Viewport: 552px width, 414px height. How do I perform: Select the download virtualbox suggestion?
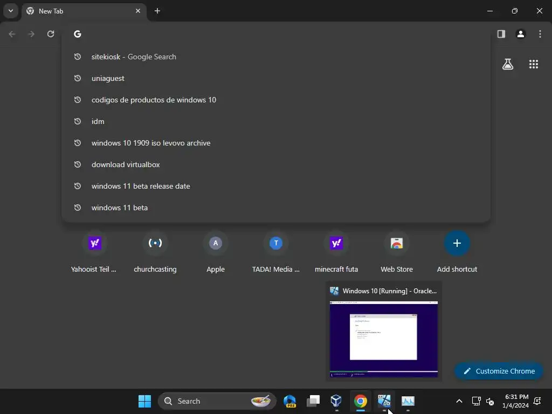tap(276, 164)
